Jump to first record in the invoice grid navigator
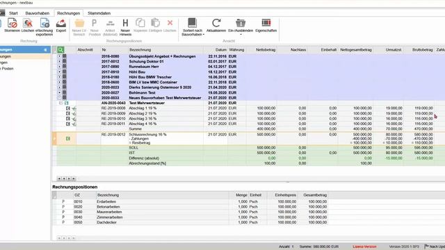445x250 pixels. 59,178
